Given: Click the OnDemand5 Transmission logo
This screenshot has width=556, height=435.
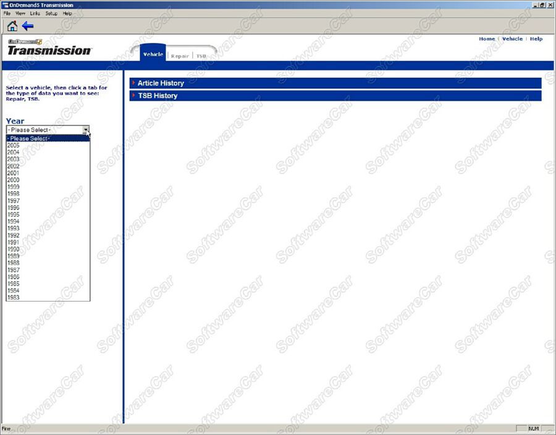Looking at the screenshot, I should [49, 48].
